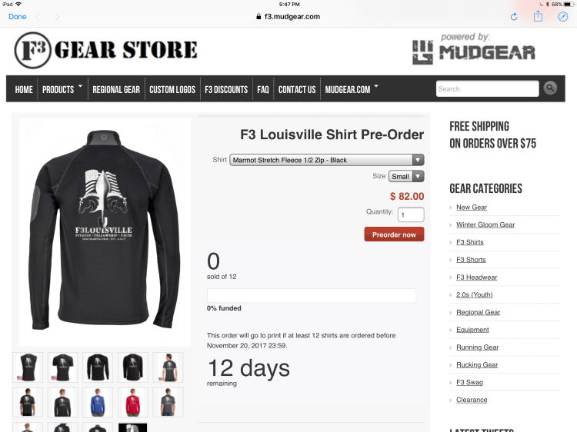Click the F3 Gear Store logo
The image size is (577, 432).
tap(105, 50)
